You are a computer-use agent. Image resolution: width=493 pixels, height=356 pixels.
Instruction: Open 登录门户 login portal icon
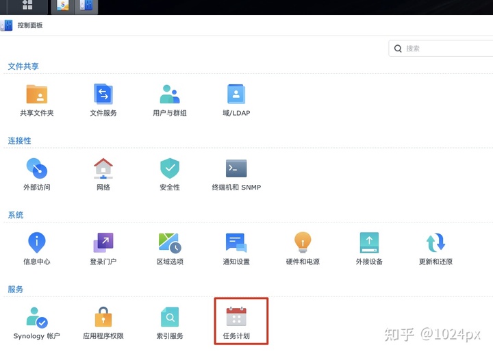pyautogui.click(x=103, y=242)
